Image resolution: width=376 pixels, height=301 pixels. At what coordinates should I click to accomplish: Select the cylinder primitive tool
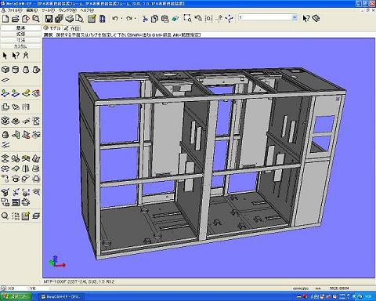click(x=16, y=70)
